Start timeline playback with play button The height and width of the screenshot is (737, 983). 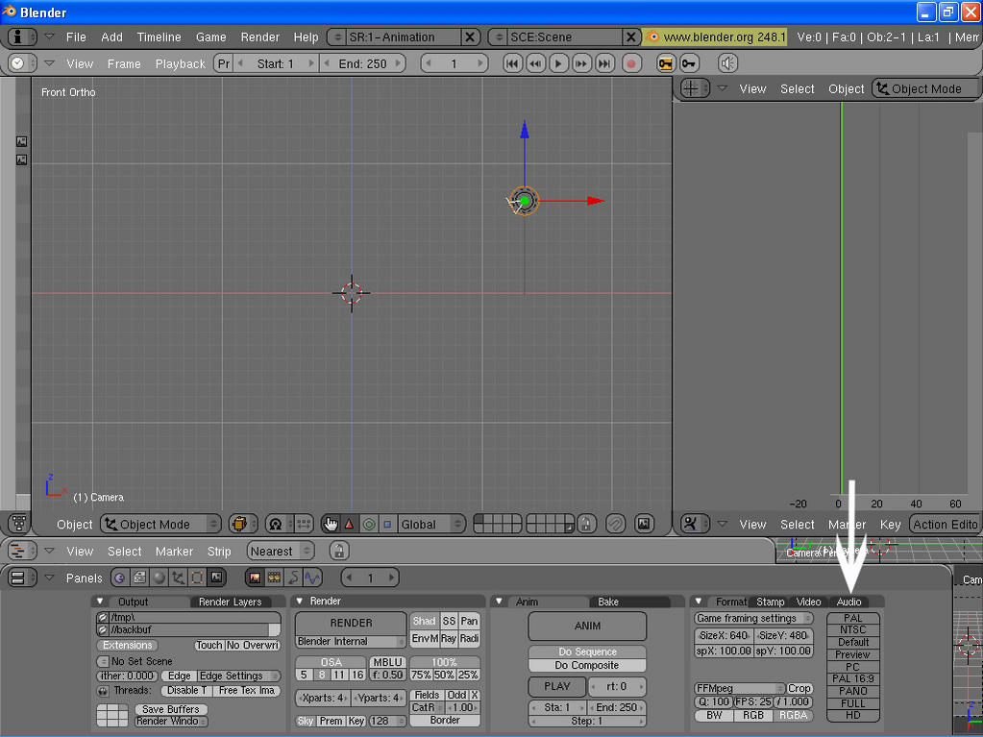[558, 63]
